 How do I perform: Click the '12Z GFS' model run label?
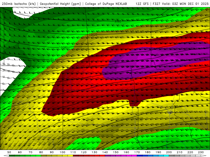pos(142,4)
